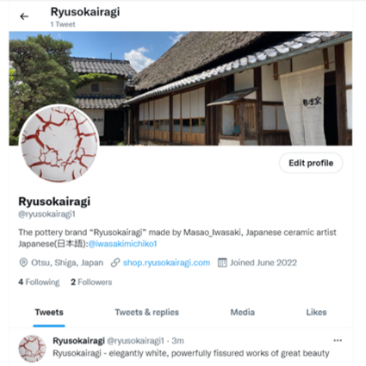This screenshot has width=366, height=366.
Task: View the 2 Followers list
Action: (91, 282)
